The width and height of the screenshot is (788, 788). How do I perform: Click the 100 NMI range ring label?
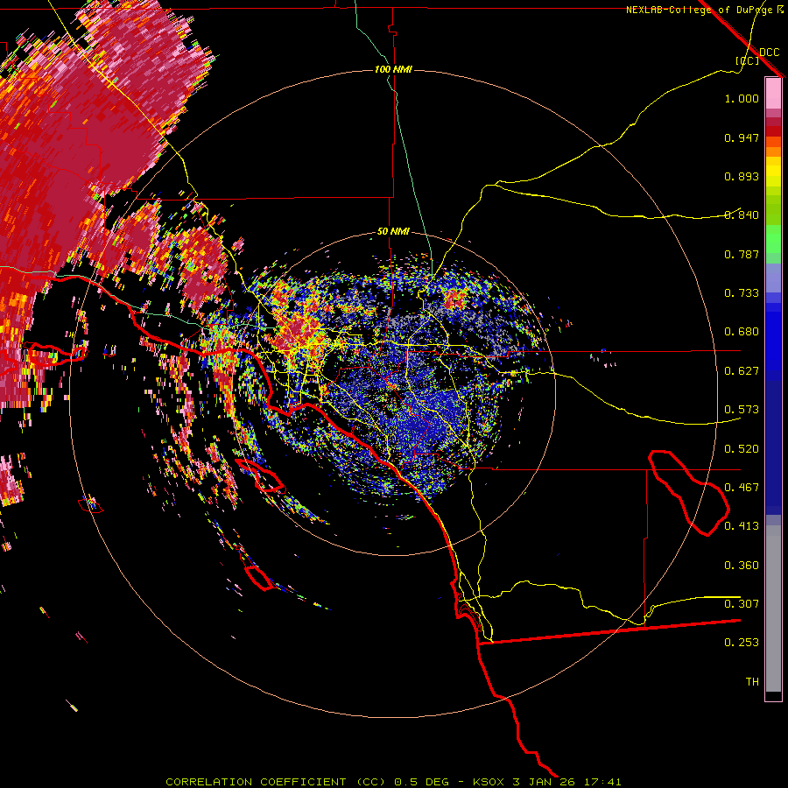(393, 69)
